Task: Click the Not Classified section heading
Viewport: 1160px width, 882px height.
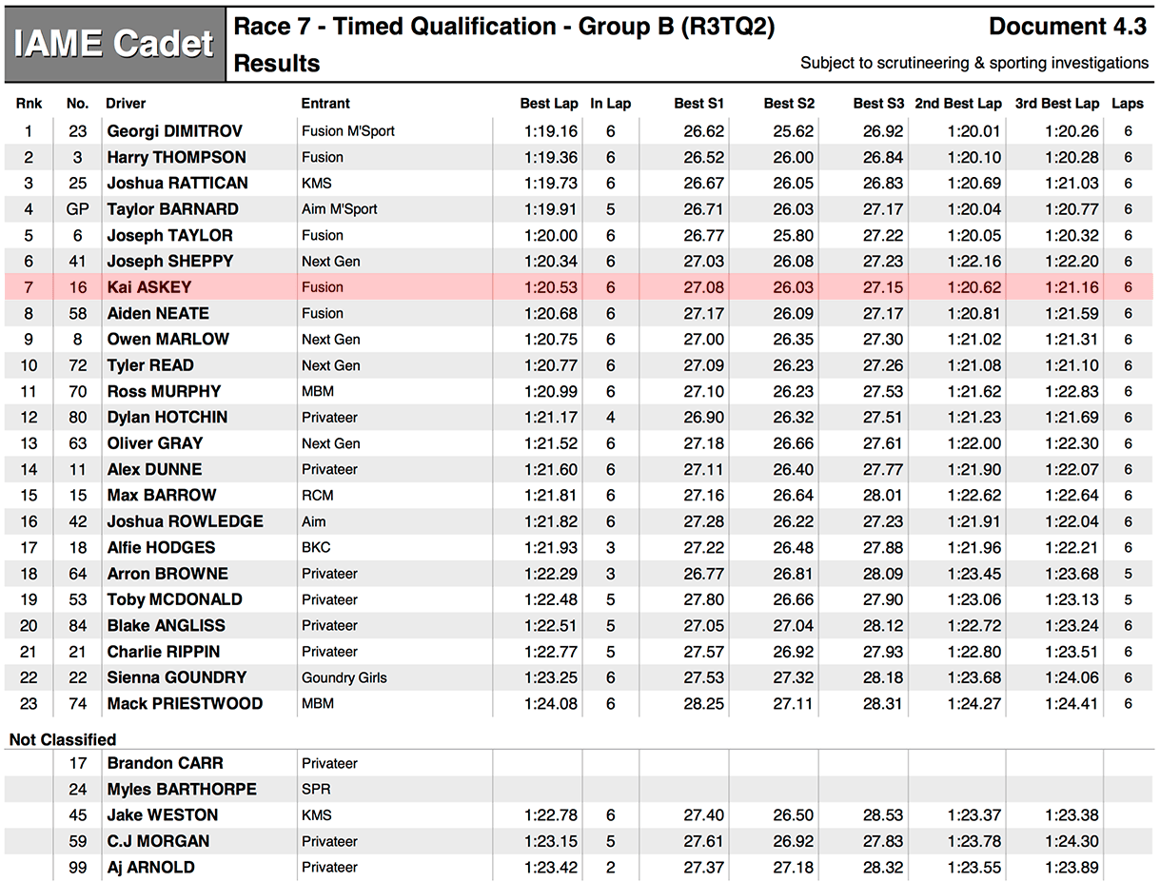Action: click(63, 739)
